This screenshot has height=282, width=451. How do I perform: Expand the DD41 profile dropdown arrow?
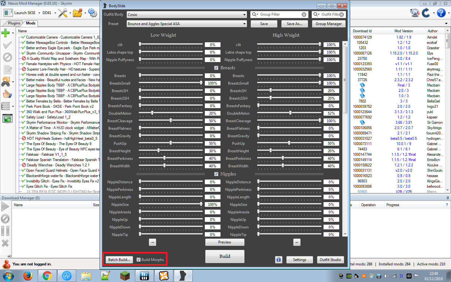point(55,13)
